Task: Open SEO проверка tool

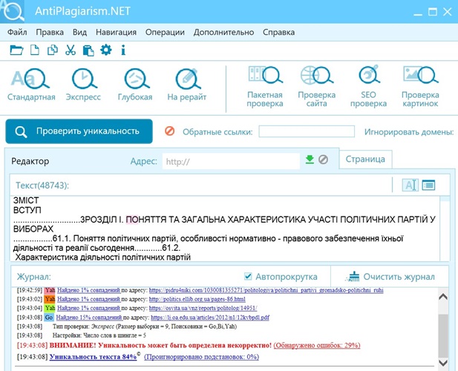Action: (369, 87)
